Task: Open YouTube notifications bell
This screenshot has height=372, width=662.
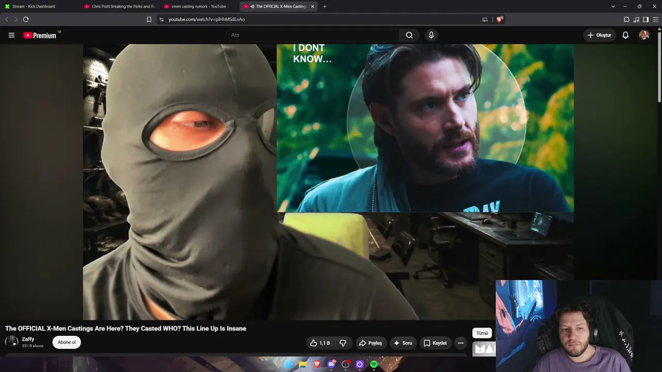Action: [625, 35]
